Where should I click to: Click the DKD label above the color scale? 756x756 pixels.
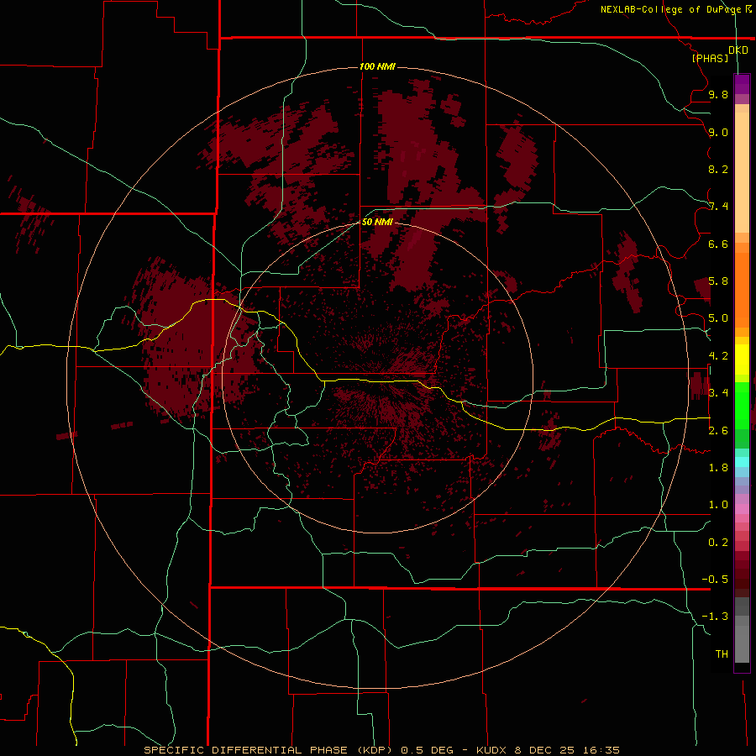coord(738,50)
